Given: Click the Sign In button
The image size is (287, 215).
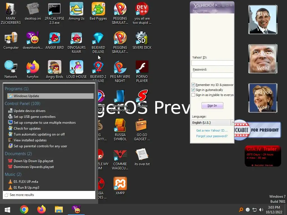Looking at the screenshot, I should point(212,106).
